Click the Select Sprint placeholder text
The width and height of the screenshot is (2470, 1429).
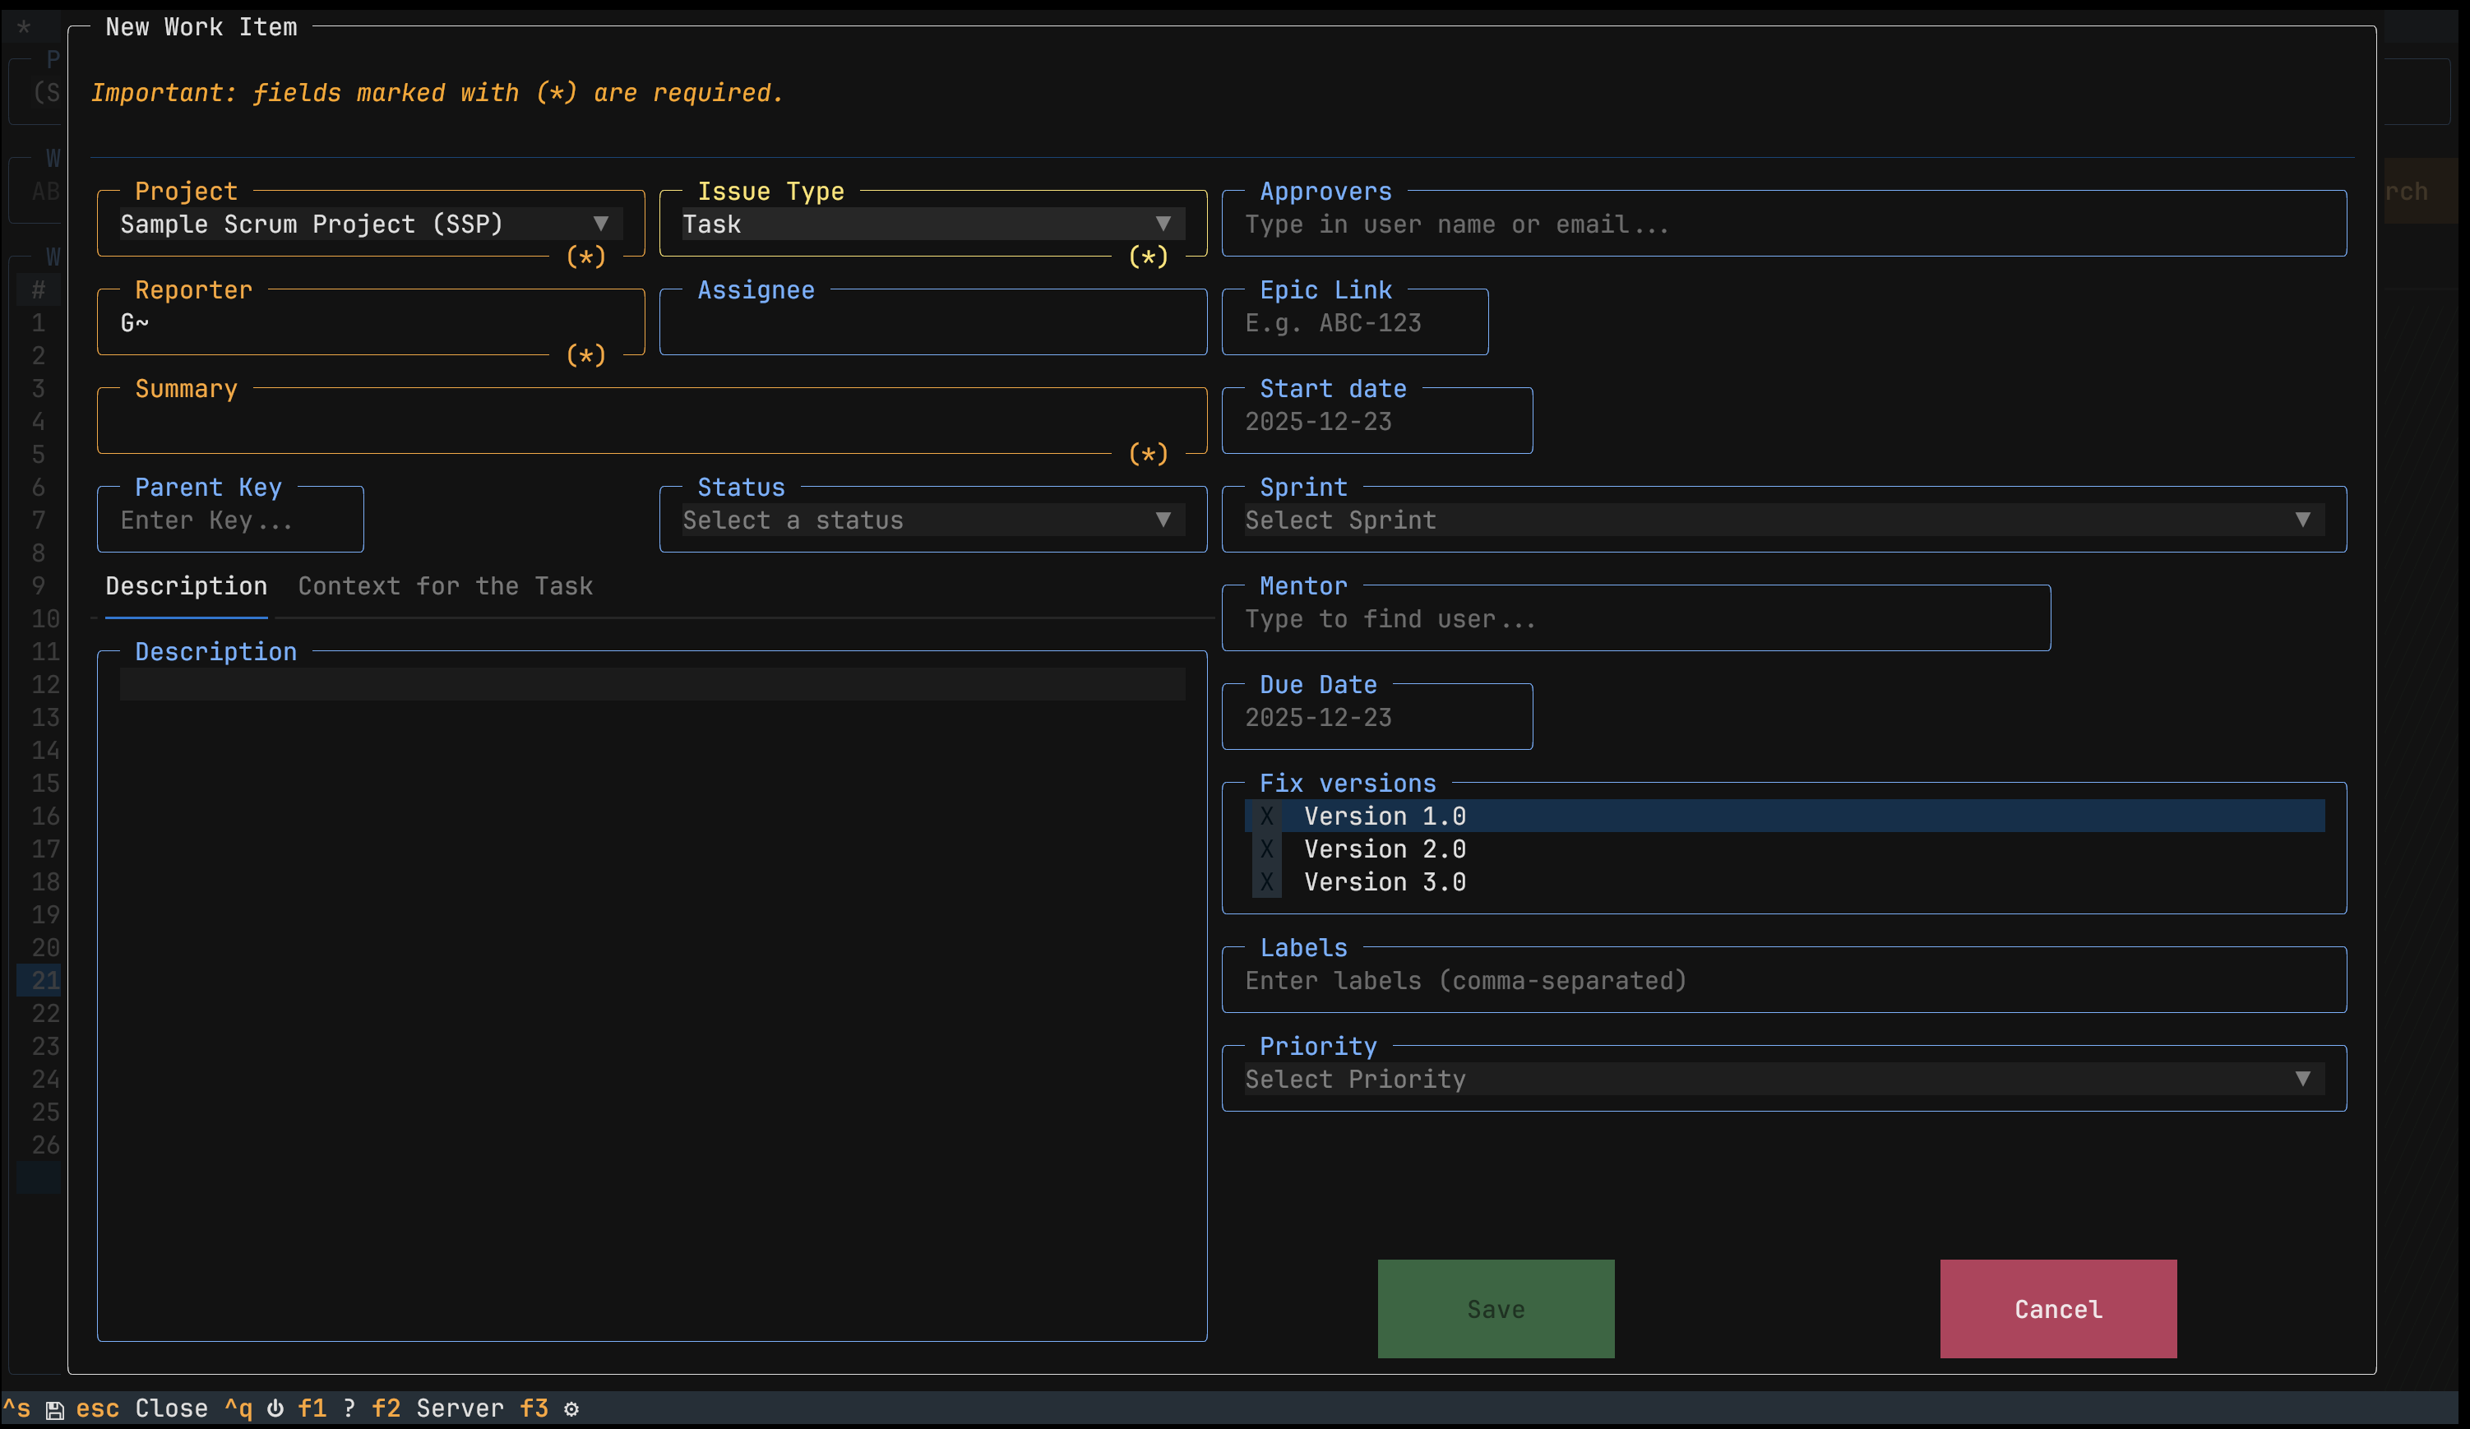tap(1341, 520)
